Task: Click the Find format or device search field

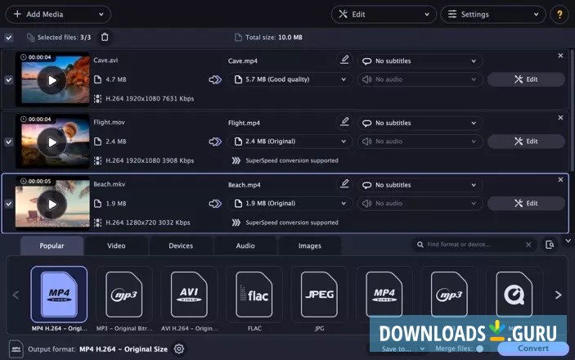Action: (x=474, y=245)
